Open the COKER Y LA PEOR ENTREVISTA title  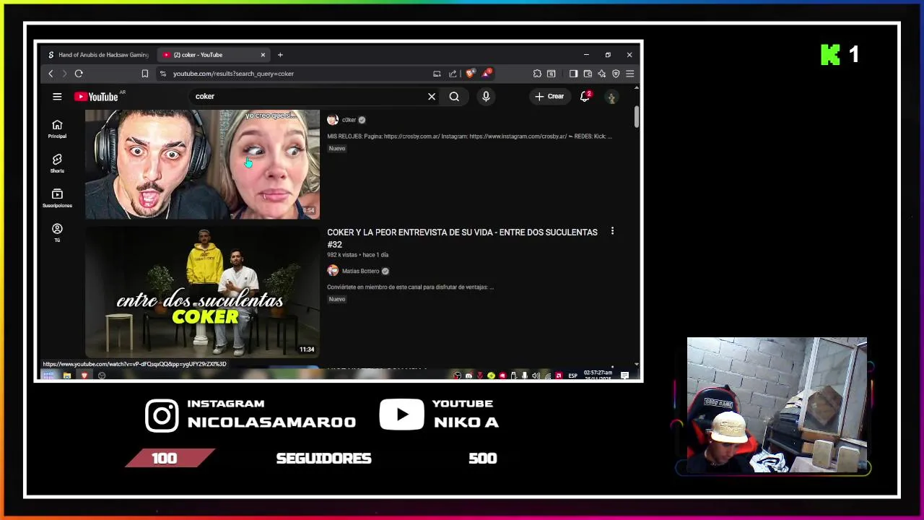(x=462, y=238)
